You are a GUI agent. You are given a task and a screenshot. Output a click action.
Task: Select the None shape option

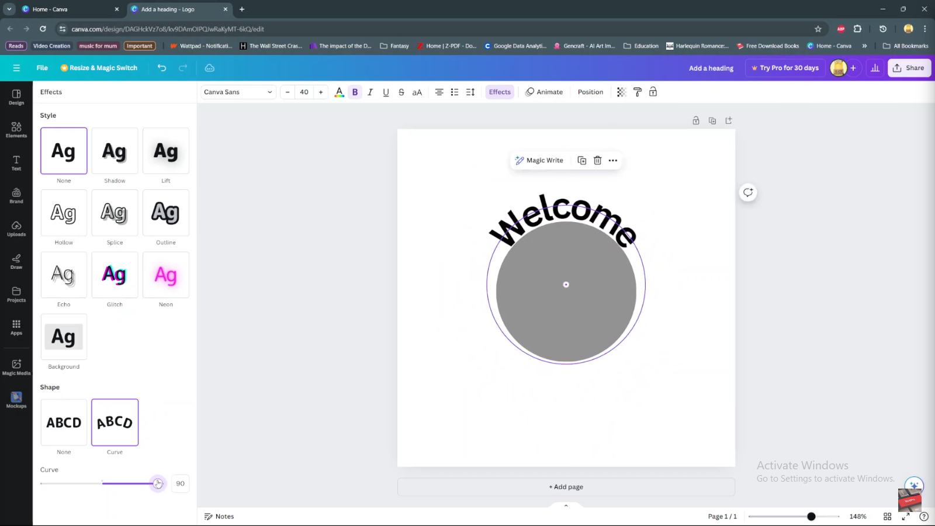pyautogui.click(x=64, y=423)
